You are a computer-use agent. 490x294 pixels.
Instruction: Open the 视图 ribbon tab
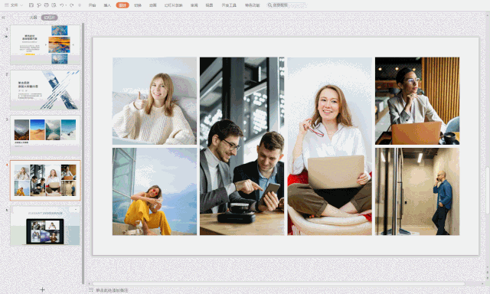click(209, 5)
